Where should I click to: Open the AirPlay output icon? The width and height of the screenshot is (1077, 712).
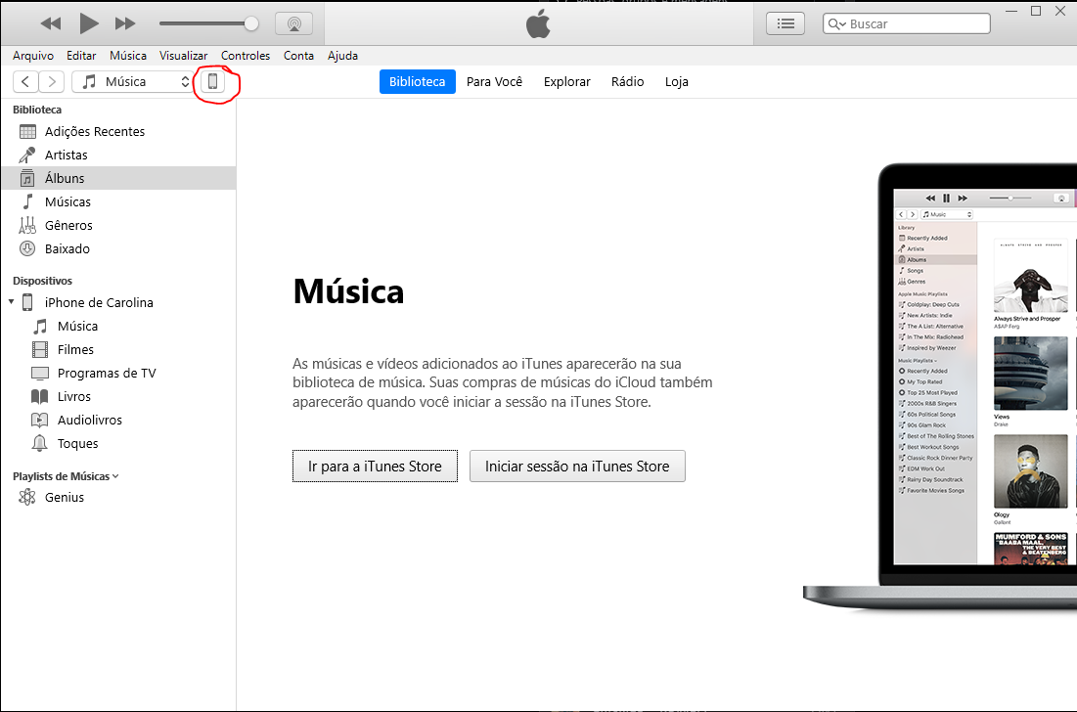294,24
